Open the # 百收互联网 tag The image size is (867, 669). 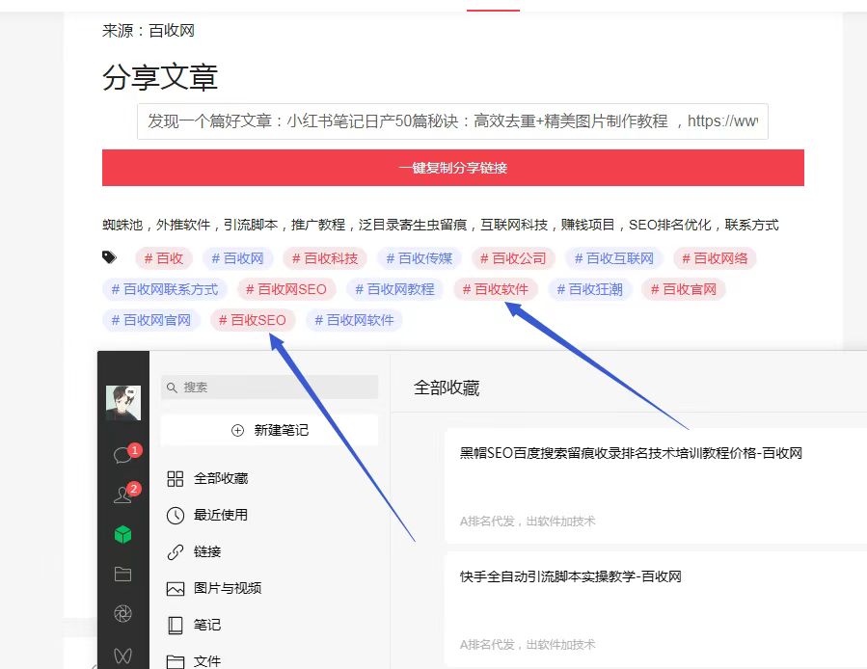point(614,258)
